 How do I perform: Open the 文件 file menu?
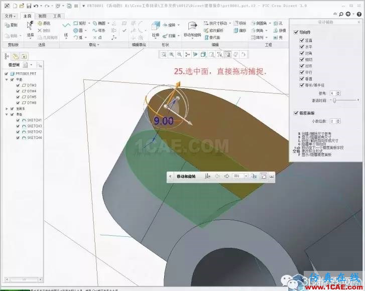(x=10, y=16)
